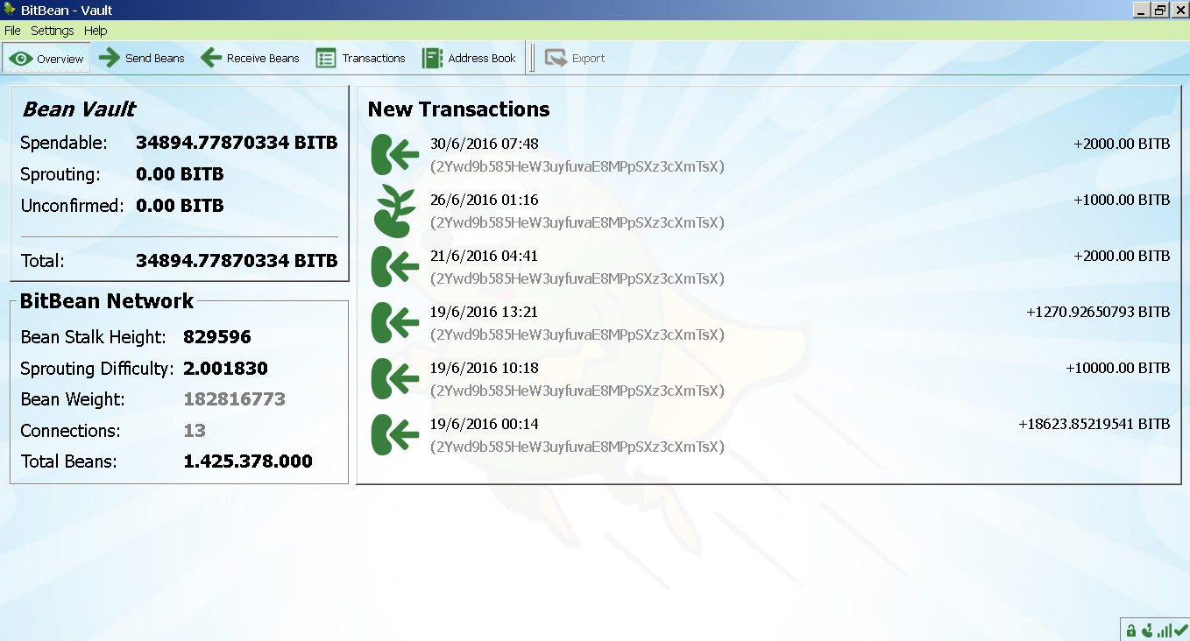Click the +18623.85219541 BITB amount
The width and height of the screenshot is (1190, 641).
pyautogui.click(x=1094, y=424)
